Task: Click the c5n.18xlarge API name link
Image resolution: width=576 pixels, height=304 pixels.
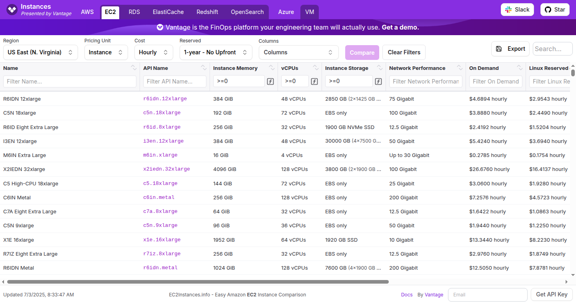Action: (x=162, y=113)
